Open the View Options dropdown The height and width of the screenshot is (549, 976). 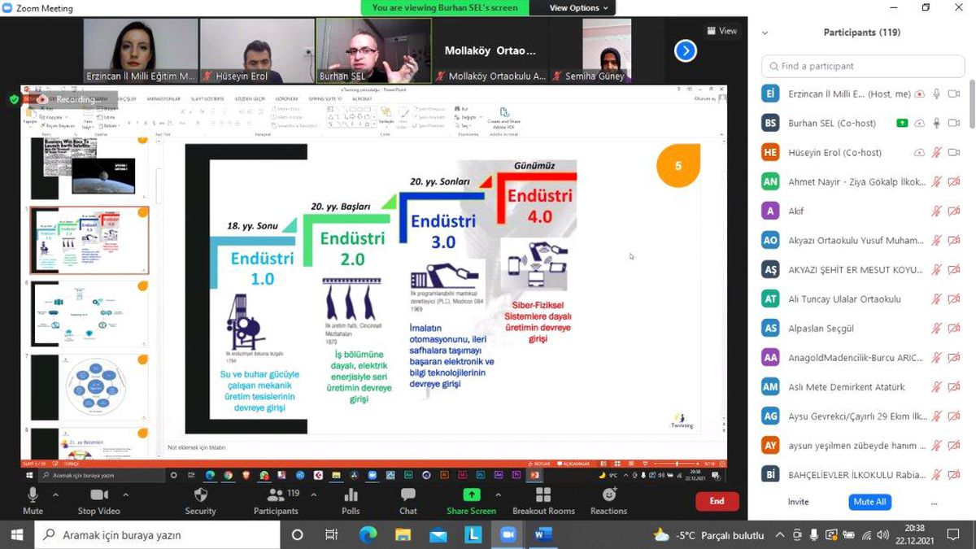coord(578,8)
